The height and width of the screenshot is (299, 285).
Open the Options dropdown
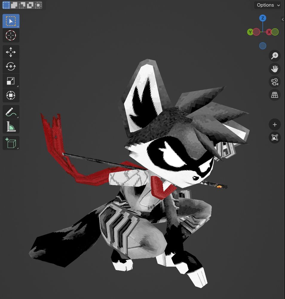268,5
